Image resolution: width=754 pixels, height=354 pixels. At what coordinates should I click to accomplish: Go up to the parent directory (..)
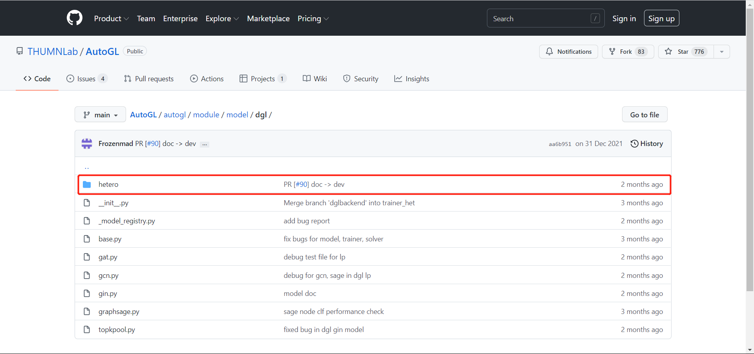(87, 167)
